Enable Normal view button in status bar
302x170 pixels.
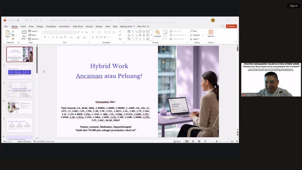[x=187, y=141]
